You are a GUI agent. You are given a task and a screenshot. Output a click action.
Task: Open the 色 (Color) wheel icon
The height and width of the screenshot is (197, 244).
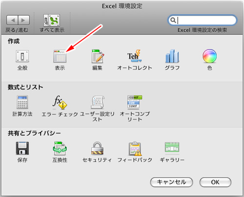209,56
